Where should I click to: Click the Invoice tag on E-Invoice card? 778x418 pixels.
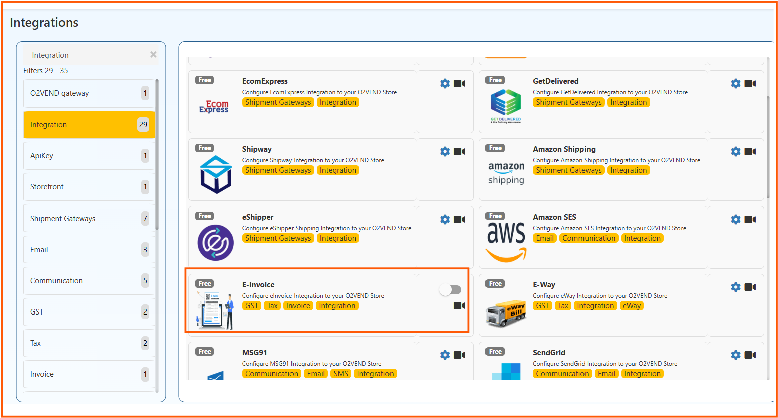(x=298, y=306)
